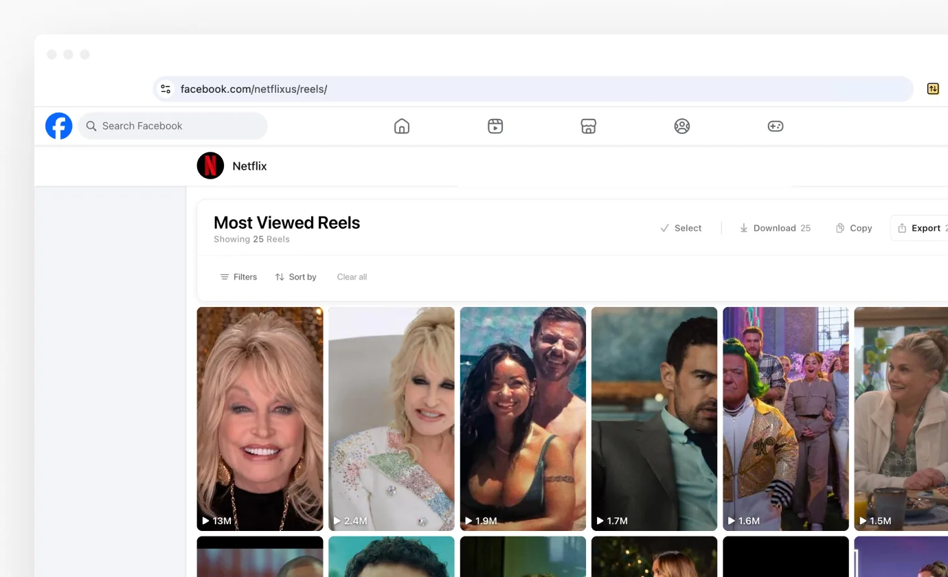The height and width of the screenshot is (577, 948).
Task: Click the Clear all link
Action: tap(352, 277)
